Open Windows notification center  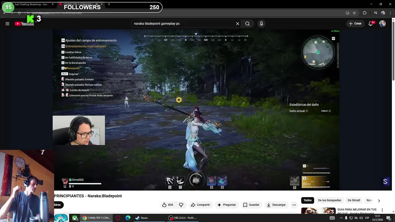tap(389, 218)
